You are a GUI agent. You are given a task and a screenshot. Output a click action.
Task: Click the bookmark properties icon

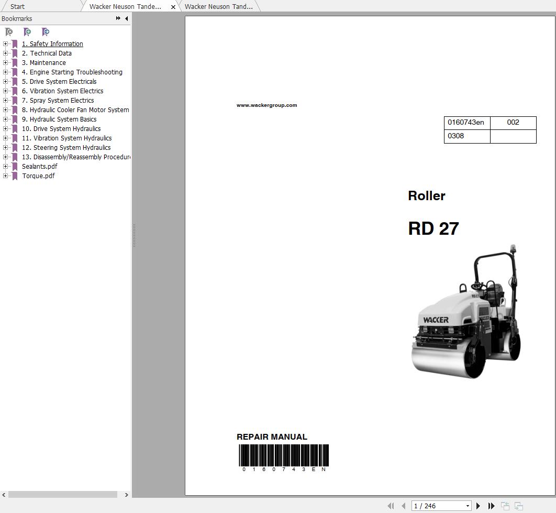point(46,32)
